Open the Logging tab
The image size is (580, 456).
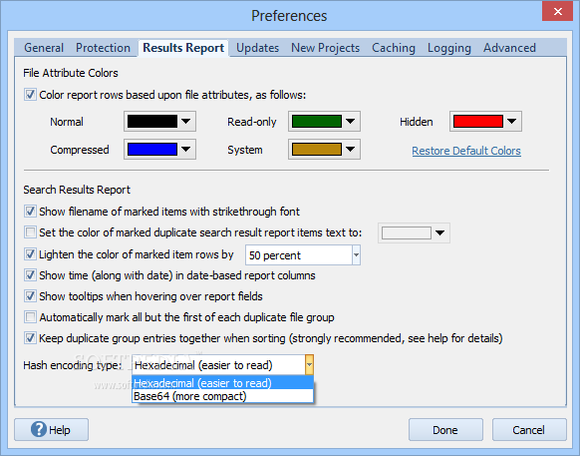449,48
